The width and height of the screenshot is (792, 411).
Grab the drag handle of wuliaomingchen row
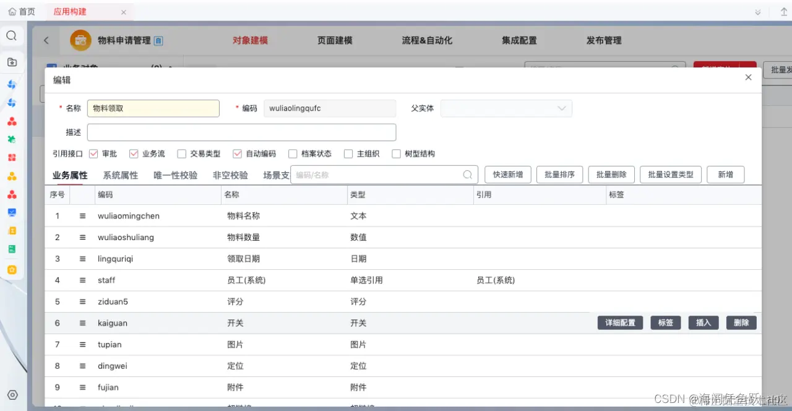[x=82, y=216]
